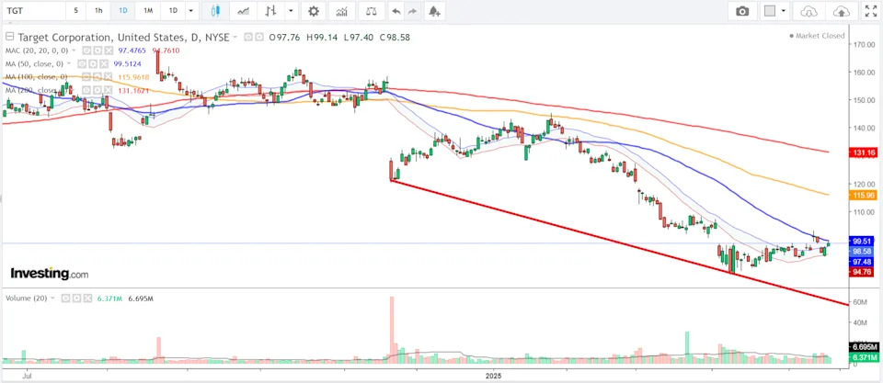Open settings for MA (100, close, 0)

pos(97,77)
